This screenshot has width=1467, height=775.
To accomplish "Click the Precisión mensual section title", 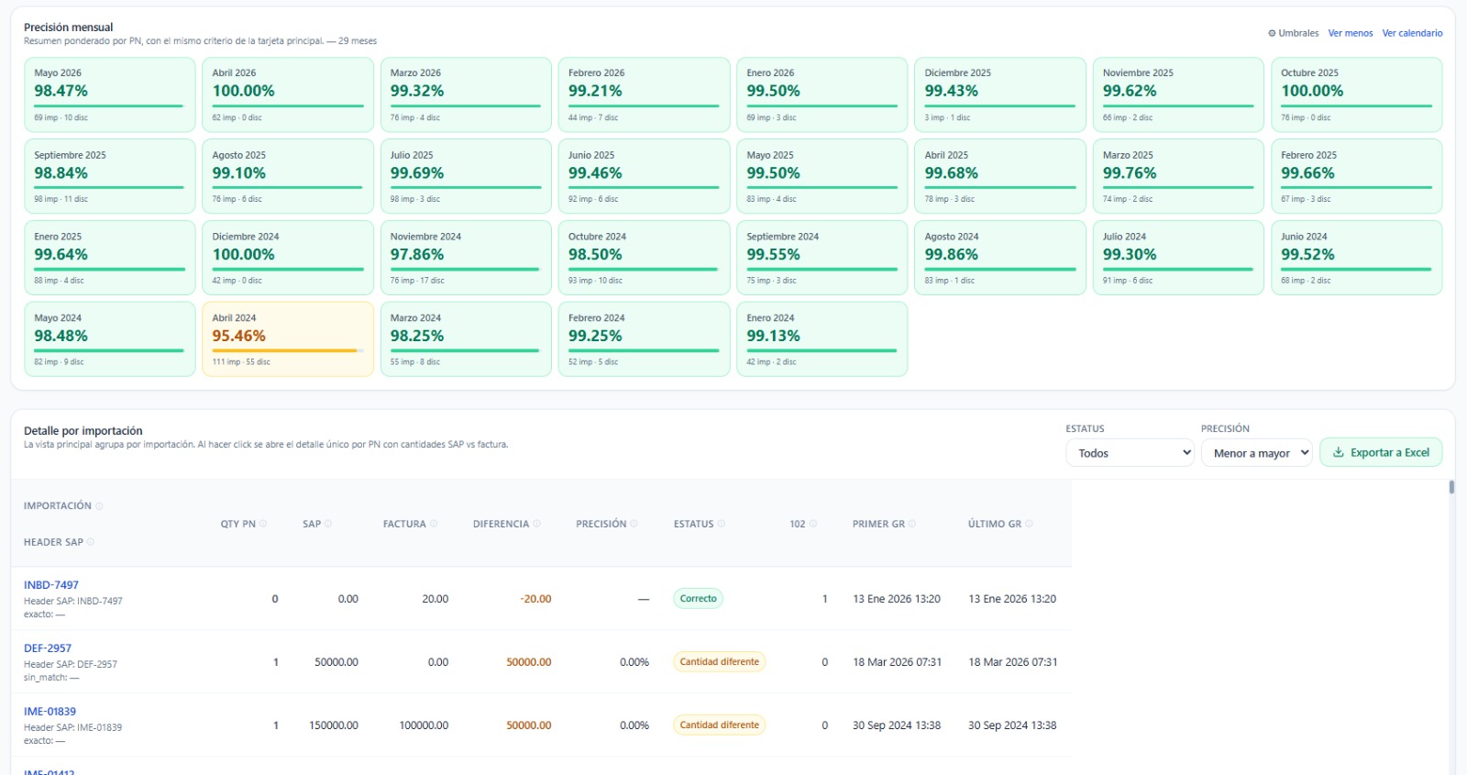I will 69,28.
